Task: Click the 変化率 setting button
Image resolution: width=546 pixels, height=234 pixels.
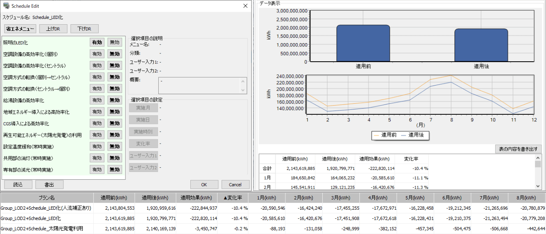Action: click(x=143, y=144)
